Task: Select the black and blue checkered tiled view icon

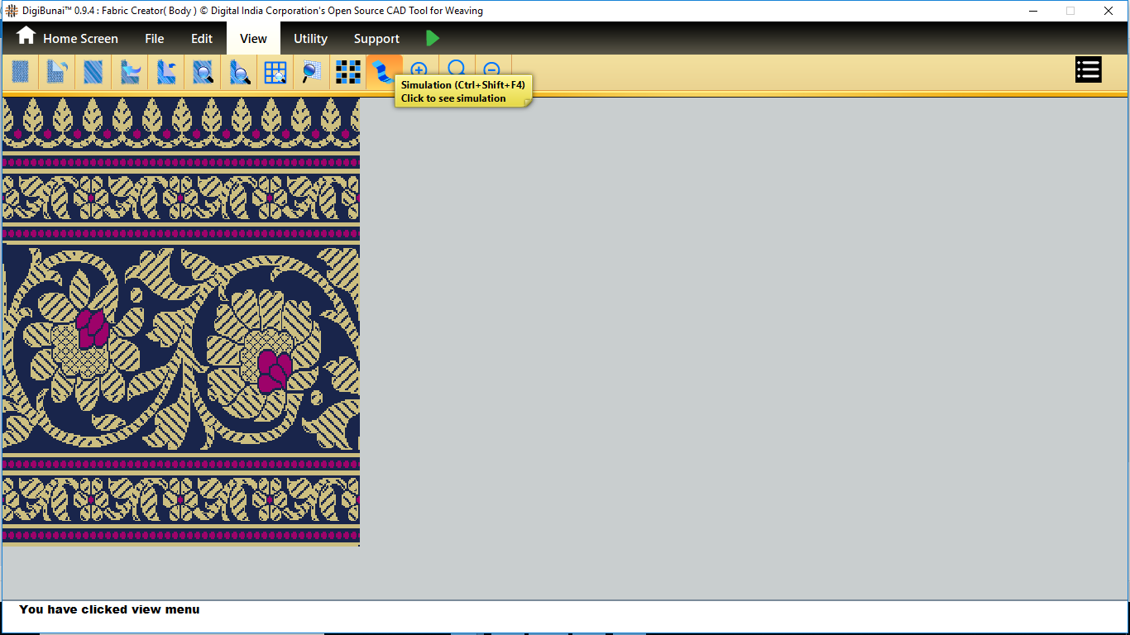Action: click(348, 73)
